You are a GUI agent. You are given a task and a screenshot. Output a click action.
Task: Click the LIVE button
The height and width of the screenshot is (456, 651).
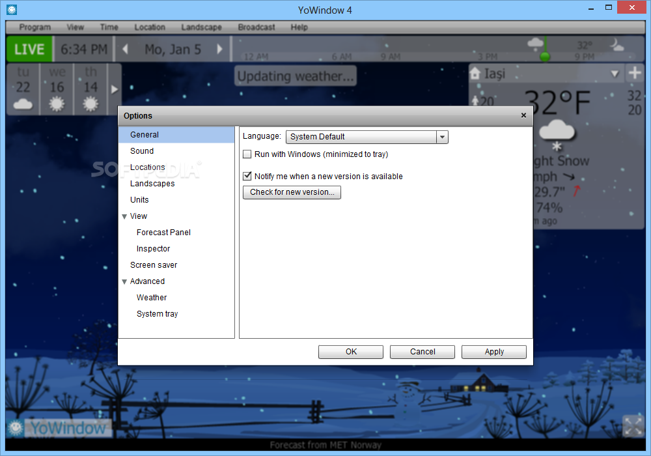click(29, 49)
